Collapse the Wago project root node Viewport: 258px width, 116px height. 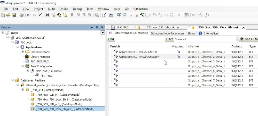point(3,32)
